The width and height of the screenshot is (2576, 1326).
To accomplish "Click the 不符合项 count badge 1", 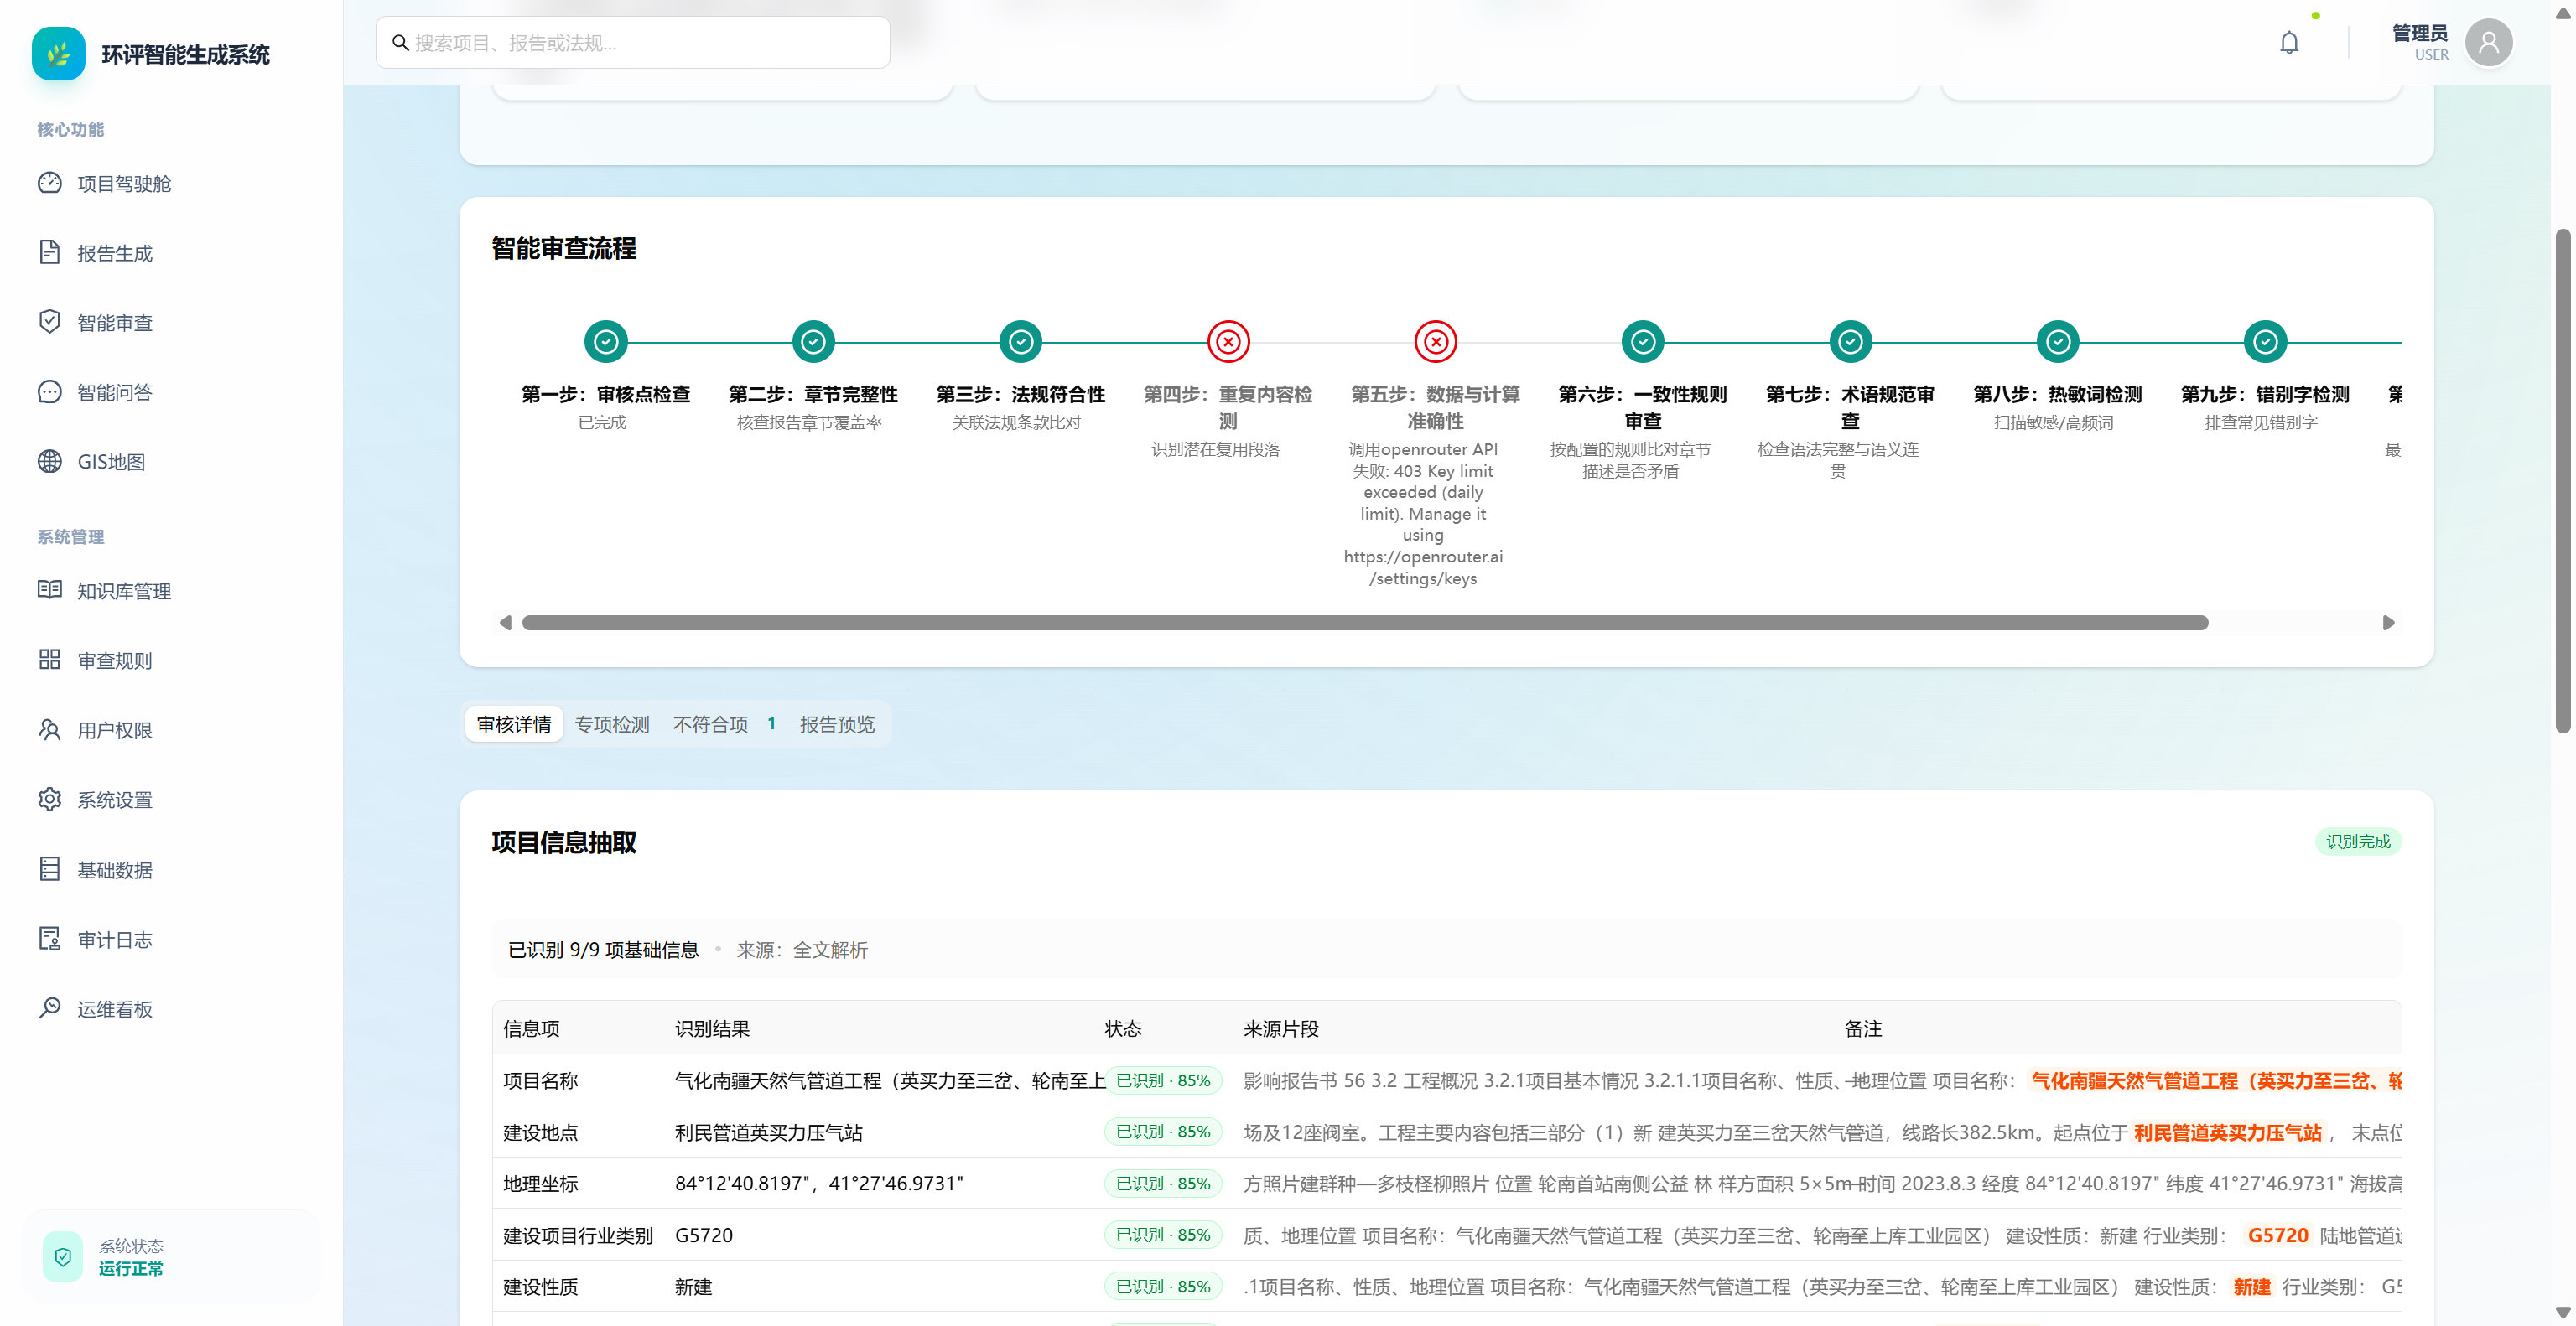I will [771, 723].
